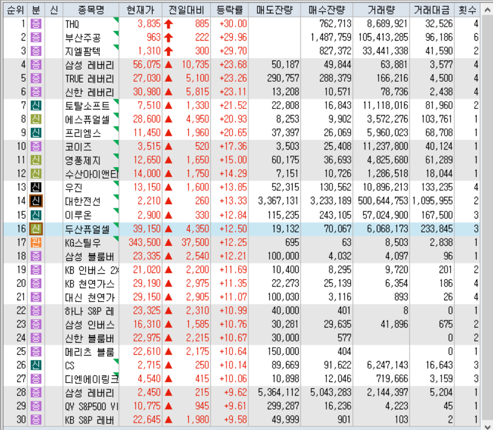Select the 토탈소프트 stock name
493x430 pixels.
(x=87, y=106)
